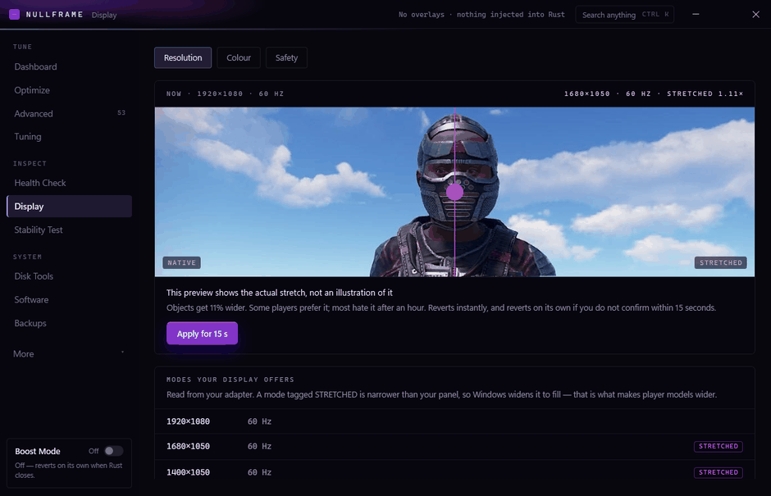This screenshot has width=771, height=496.
Task: Click the MODES YOUR DISPLAY OFFERS heading
Action: point(230,380)
